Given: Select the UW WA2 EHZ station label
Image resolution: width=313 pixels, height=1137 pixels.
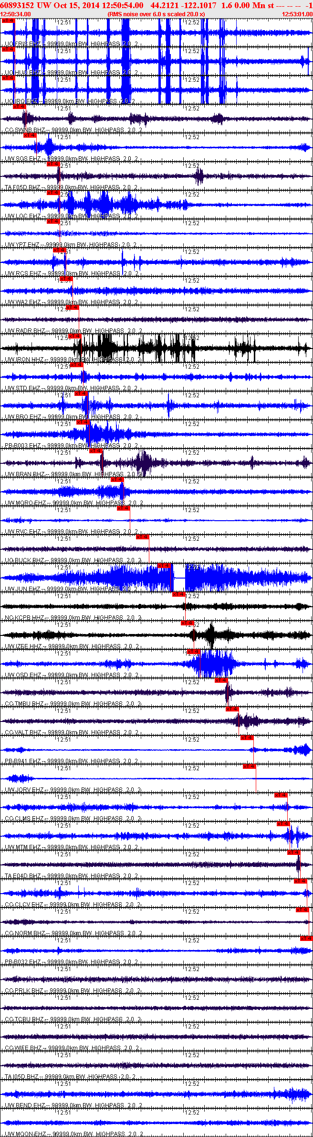Looking at the screenshot, I should [x=72, y=302].
